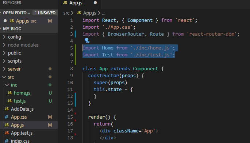Click the JS icon of test.js file

pyautogui.click(x=9, y=101)
